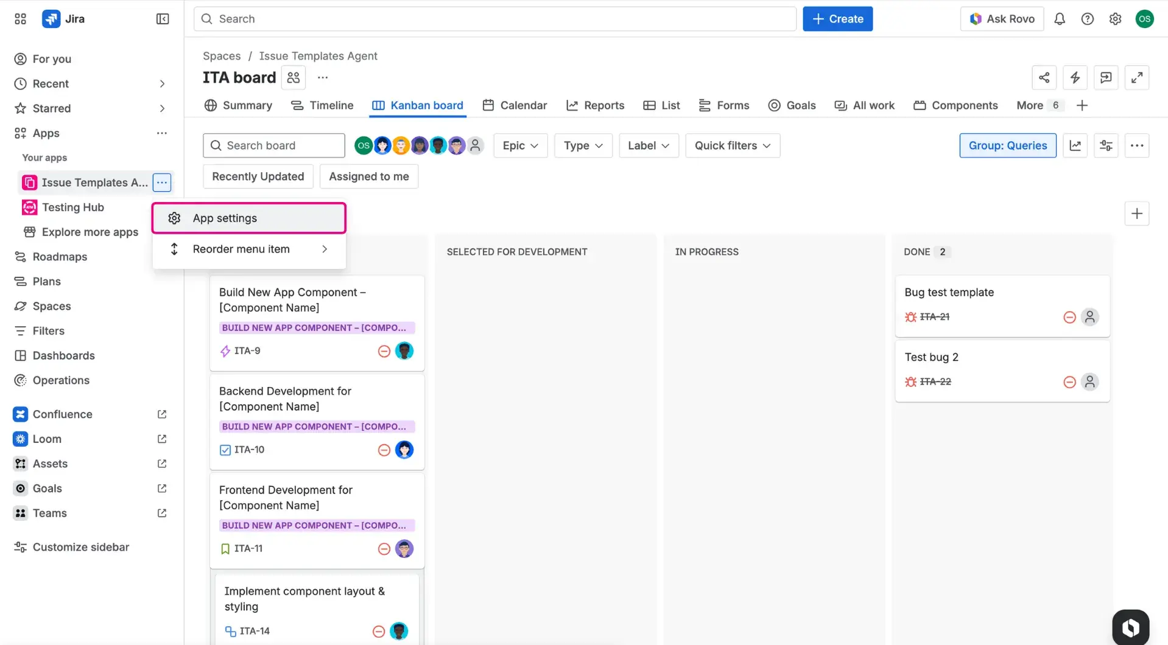Image resolution: width=1168 pixels, height=645 pixels.
Task: Click inside the Search board field
Action: pos(274,145)
